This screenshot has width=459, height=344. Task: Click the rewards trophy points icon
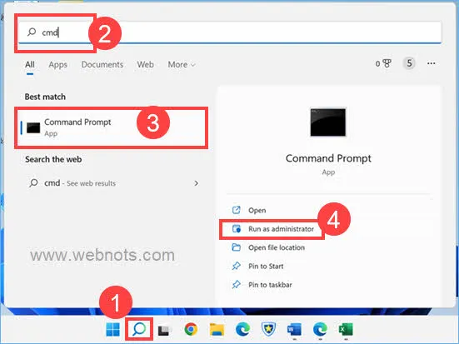click(x=384, y=63)
